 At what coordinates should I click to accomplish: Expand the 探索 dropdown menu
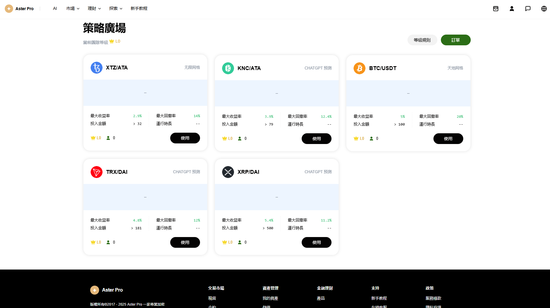pyautogui.click(x=116, y=9)
